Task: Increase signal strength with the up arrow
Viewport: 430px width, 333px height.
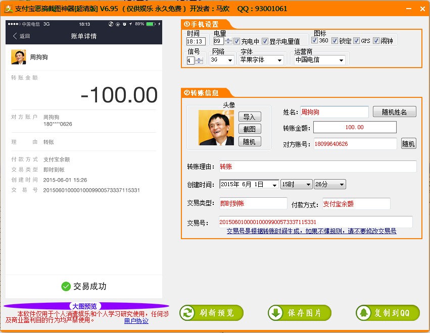Action: [200, 59]
